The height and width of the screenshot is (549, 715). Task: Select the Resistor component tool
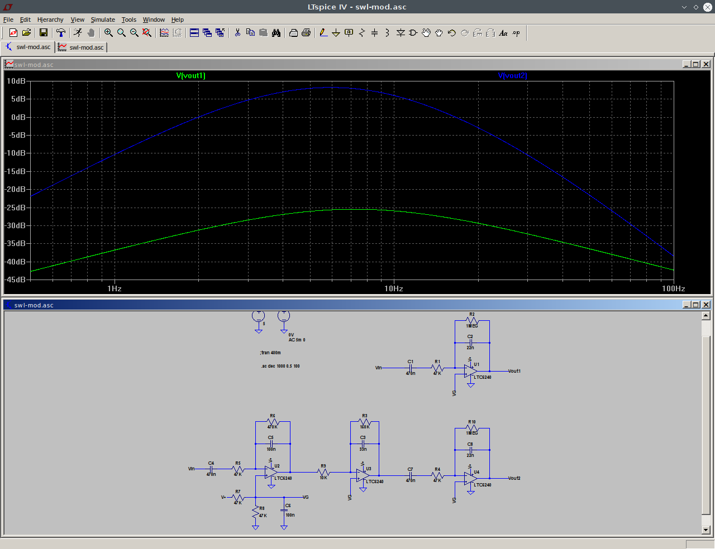point(361,33)
